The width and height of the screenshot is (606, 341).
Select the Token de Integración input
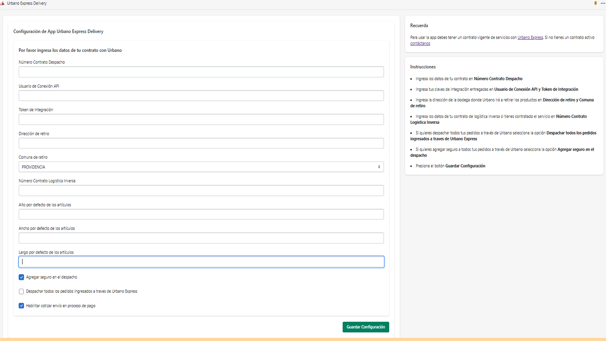pos(201,119)
